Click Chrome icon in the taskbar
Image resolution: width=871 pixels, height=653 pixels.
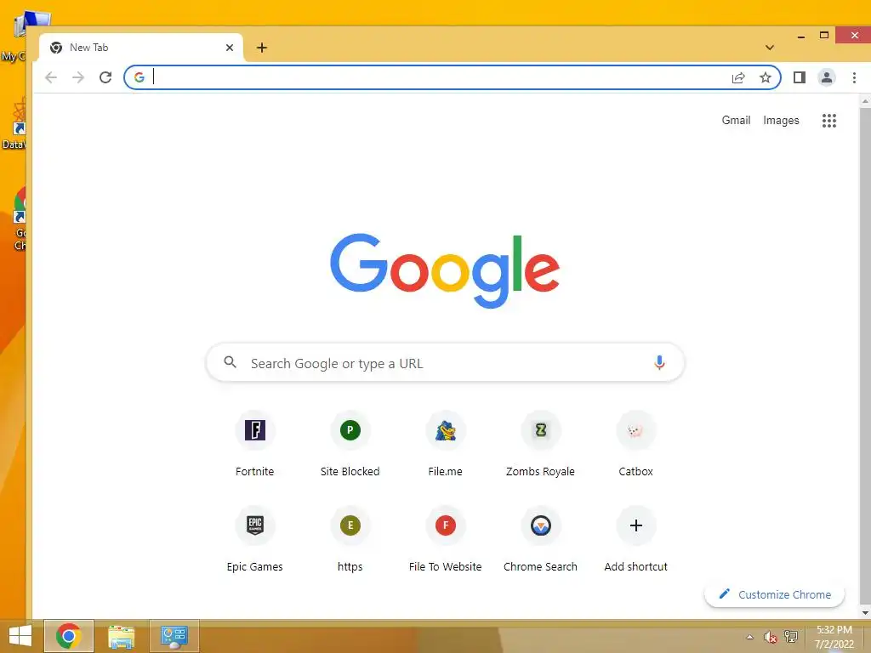(x=68, y=636)
